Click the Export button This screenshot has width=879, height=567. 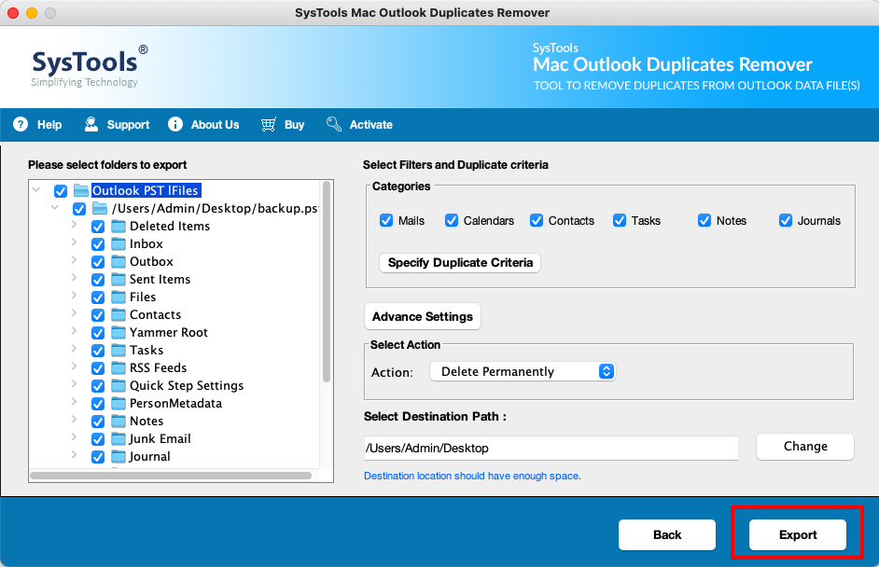[x=798, y=535]
